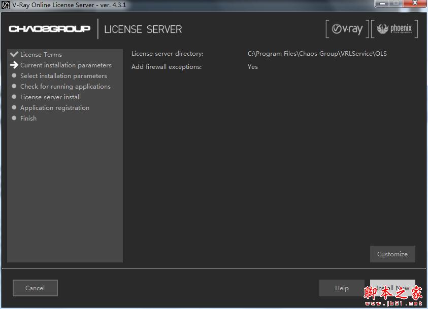This screenshot has height=309, width=428.
Task: Click the Customize button
Action: [392, 254]
